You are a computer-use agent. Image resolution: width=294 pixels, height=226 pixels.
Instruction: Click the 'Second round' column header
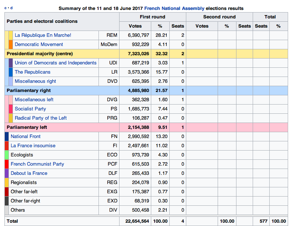point(219,17)
